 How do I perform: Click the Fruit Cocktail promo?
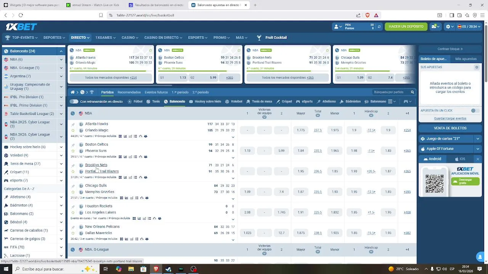(271, 38)
